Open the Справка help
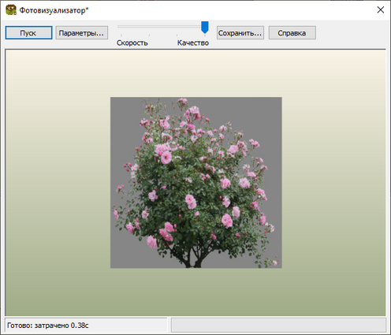 tap(292, 33)
